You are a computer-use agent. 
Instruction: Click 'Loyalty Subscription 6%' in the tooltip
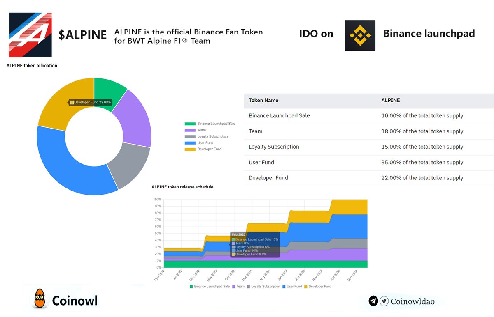251,247
